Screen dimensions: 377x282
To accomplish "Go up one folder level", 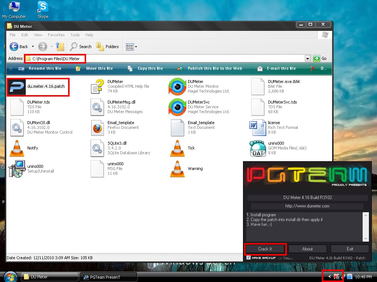I will [60, 47].
